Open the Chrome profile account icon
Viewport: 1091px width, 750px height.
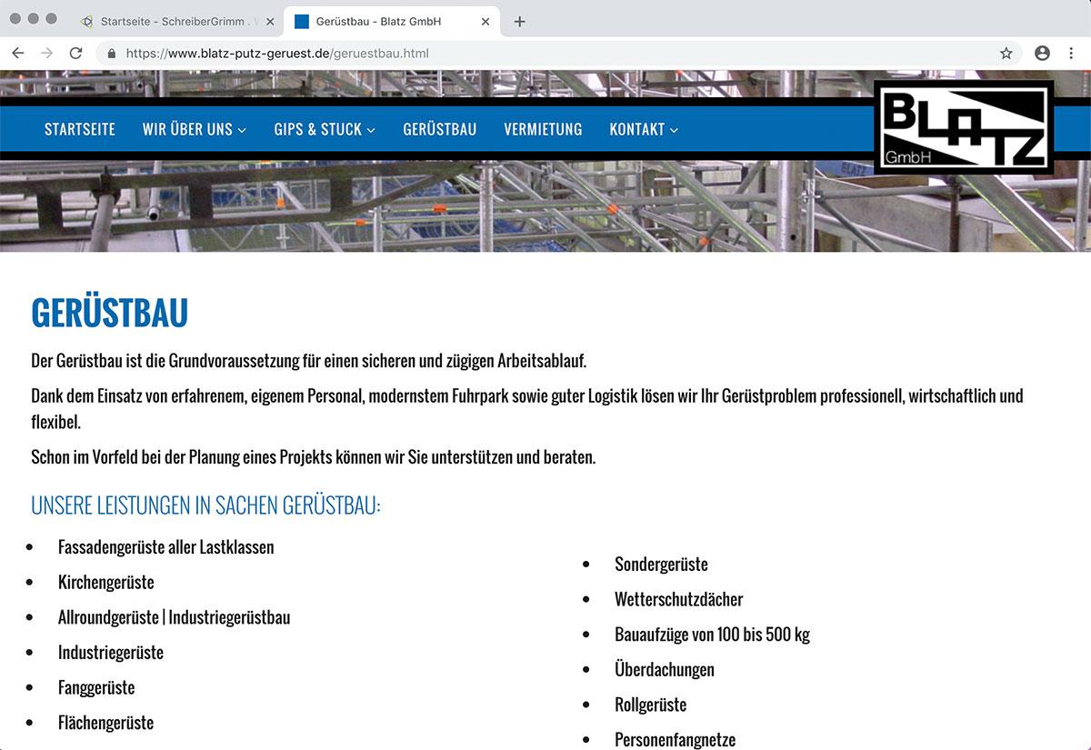pos(1042,54)
